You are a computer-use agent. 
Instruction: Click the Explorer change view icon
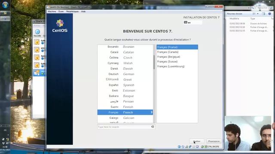[x=254, y=14]
